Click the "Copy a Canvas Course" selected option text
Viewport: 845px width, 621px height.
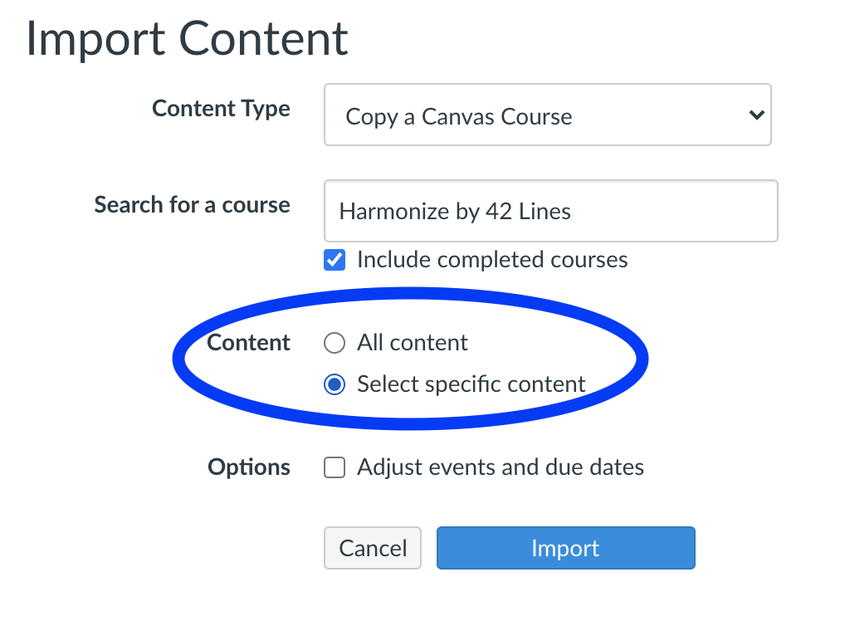pyautogui.click(x=458, y=117)
